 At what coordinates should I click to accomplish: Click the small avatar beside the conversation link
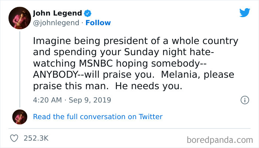(x=20, y=117)
